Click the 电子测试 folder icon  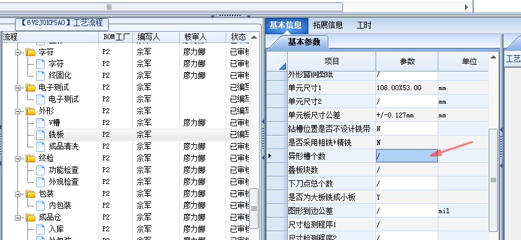click(30, 88)
